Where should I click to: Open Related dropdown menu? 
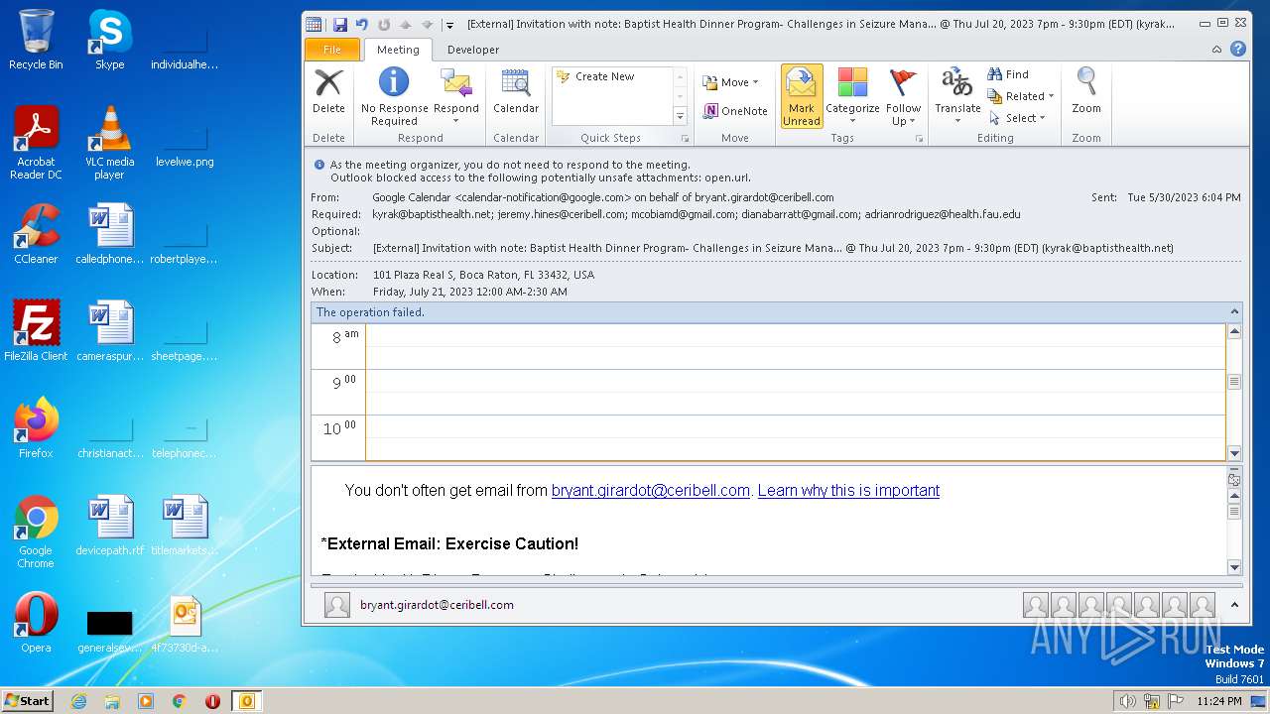click(x=1021, y=96)
